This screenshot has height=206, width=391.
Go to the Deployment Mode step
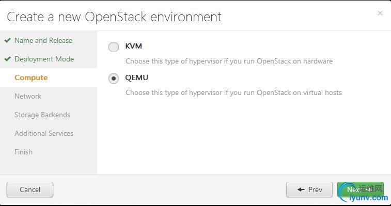[44, 59]
